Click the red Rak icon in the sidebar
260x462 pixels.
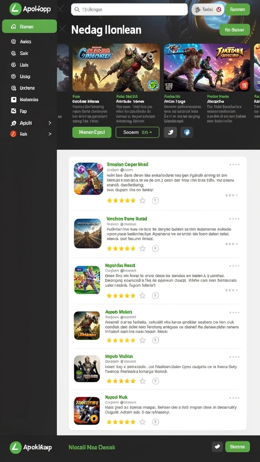(13, 134)
